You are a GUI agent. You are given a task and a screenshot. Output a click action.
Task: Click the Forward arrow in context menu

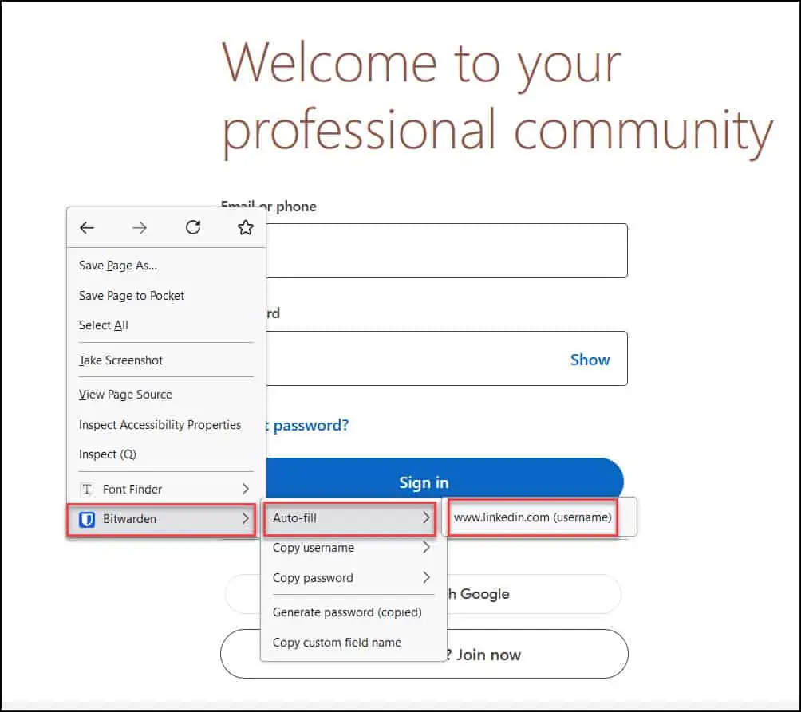140,228
